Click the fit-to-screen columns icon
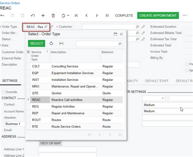Viewport: 193px width, 157px height. tap(61, 44)
